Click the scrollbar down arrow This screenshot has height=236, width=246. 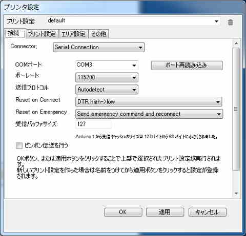point(236,194)
